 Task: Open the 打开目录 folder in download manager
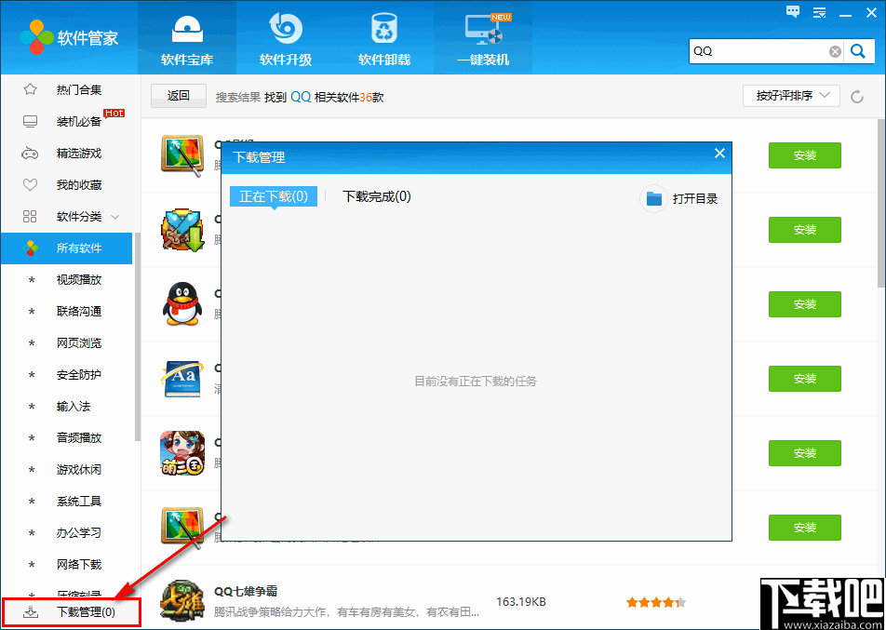click(x=680, y=197)
